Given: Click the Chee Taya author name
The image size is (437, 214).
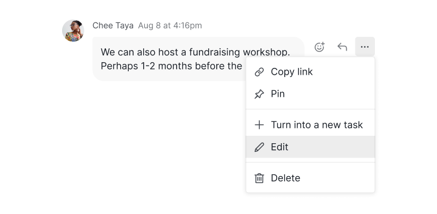Looking at the screenshot, I should pos(113,26).
